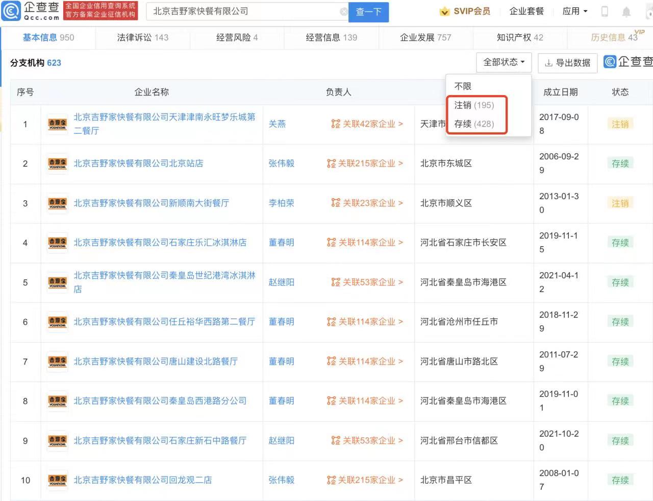Open 秦皇岛西港路分公司 branch link
The width and height of the screenshot is (653, 501).
click(160, 401)
